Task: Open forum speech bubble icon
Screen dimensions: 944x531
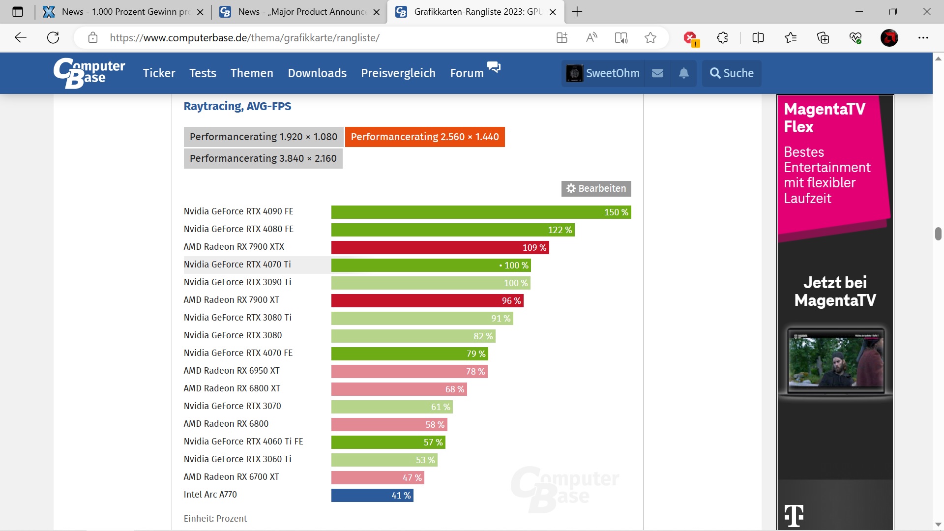Action: click(x=494, y=67)
